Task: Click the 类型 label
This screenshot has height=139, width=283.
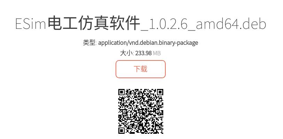Action: [x=89, y=43]
